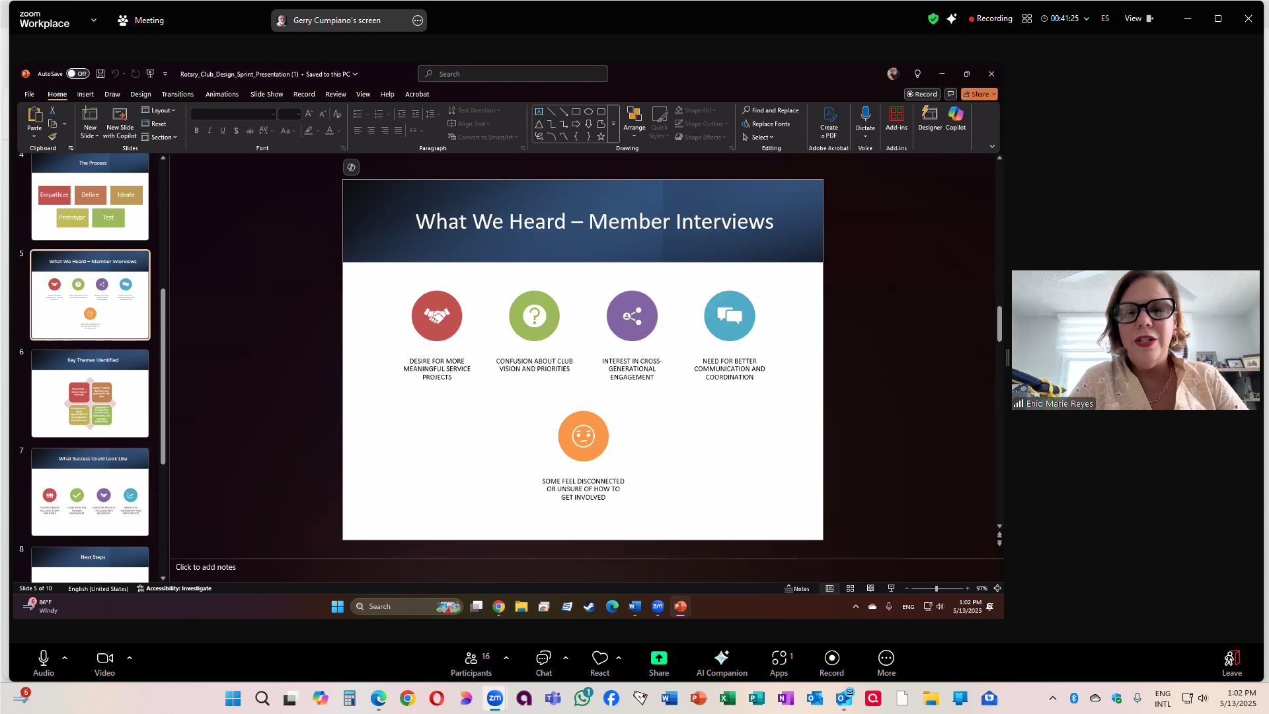Click the Zoom Chat icon
This screenshot has width=1269, height=714.
[543, 658]
